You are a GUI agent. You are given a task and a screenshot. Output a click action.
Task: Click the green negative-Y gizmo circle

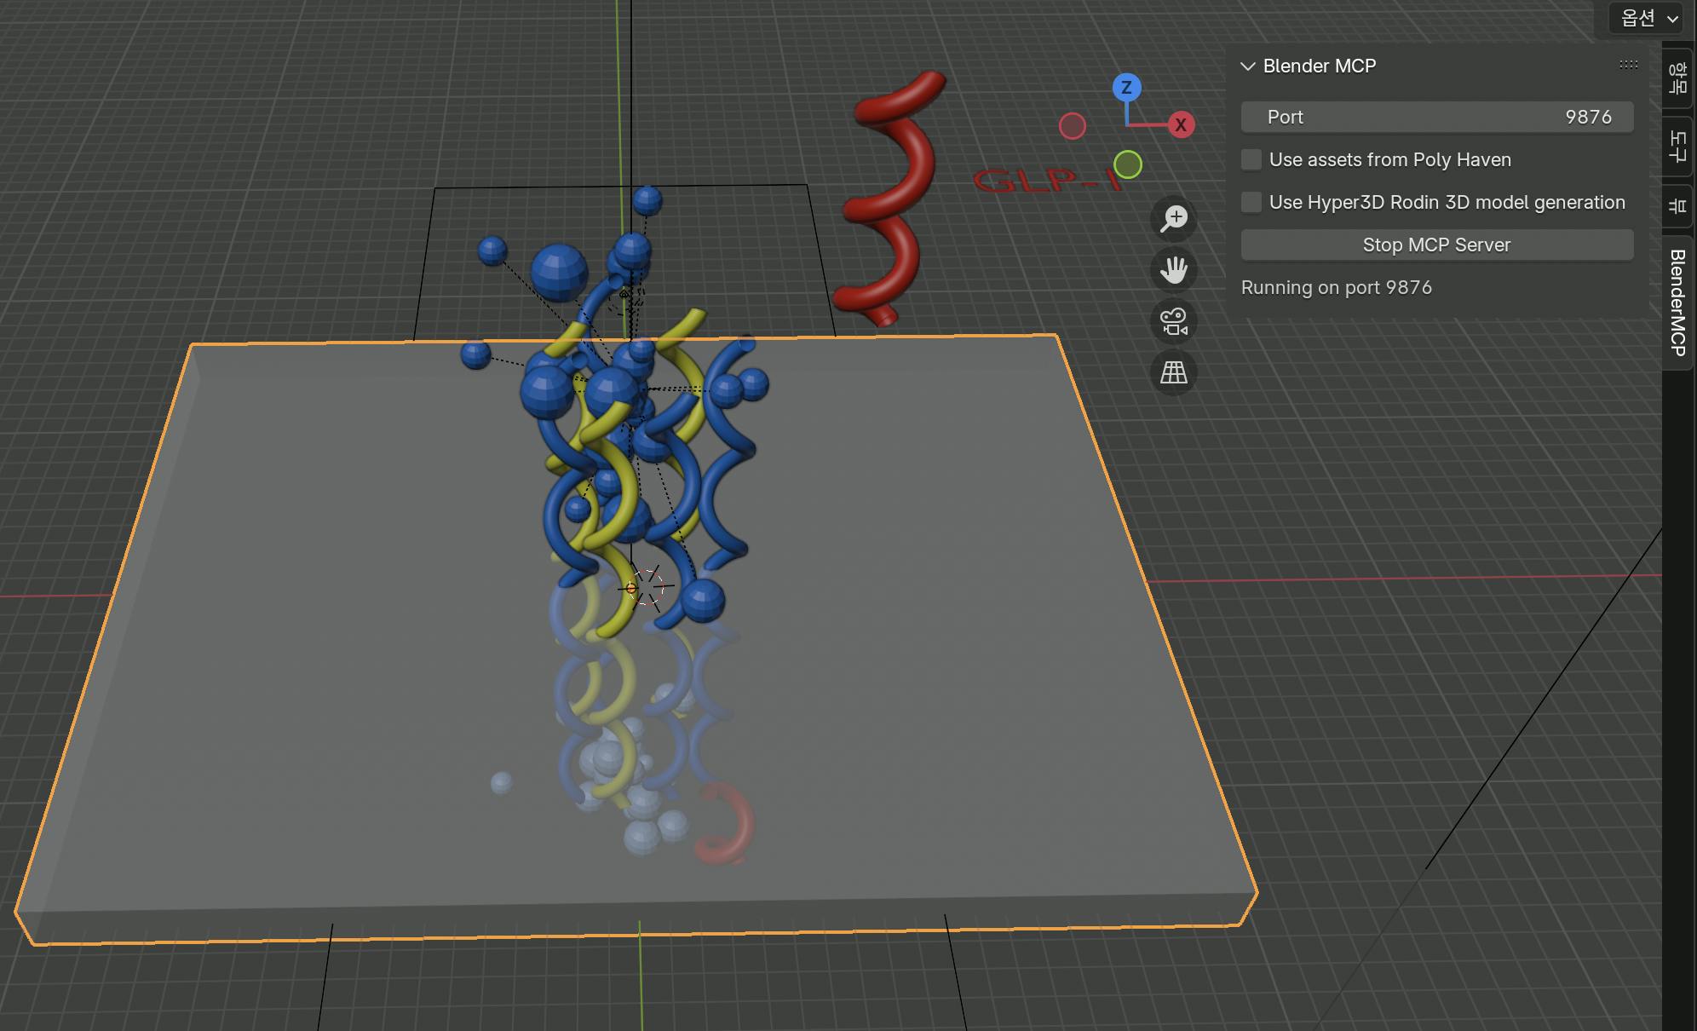(1127, 164)
